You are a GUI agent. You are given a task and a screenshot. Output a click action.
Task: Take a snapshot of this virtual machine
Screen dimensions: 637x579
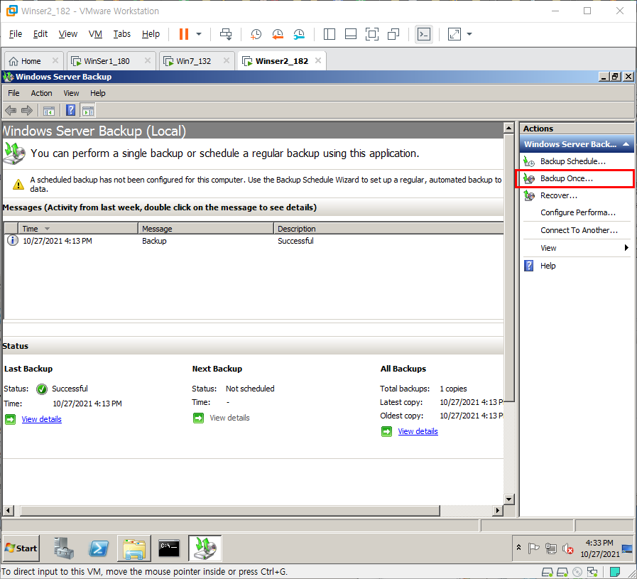(x=256, y=34)
